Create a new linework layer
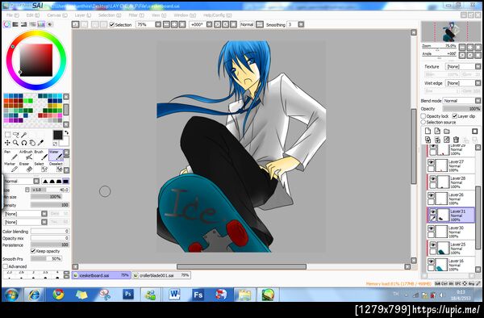This screenshot has height=318, width=484. click(x=437, y=131)
